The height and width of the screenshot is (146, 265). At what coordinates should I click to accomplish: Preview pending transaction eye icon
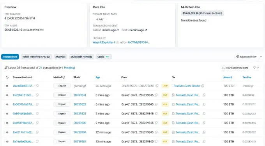[7, 86]
